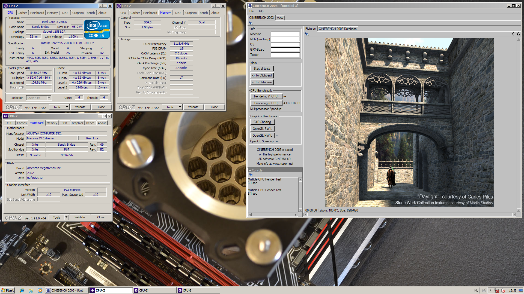
Task: Click the triangle icon at the picture panel's top right
Action: (518, 34)
